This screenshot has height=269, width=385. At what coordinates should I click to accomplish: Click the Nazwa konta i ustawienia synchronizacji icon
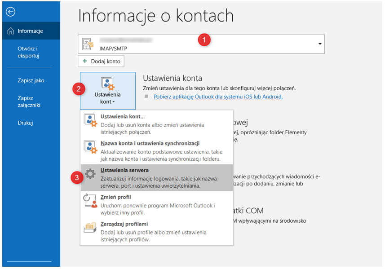pyautogui.click(x=90, y=148)
